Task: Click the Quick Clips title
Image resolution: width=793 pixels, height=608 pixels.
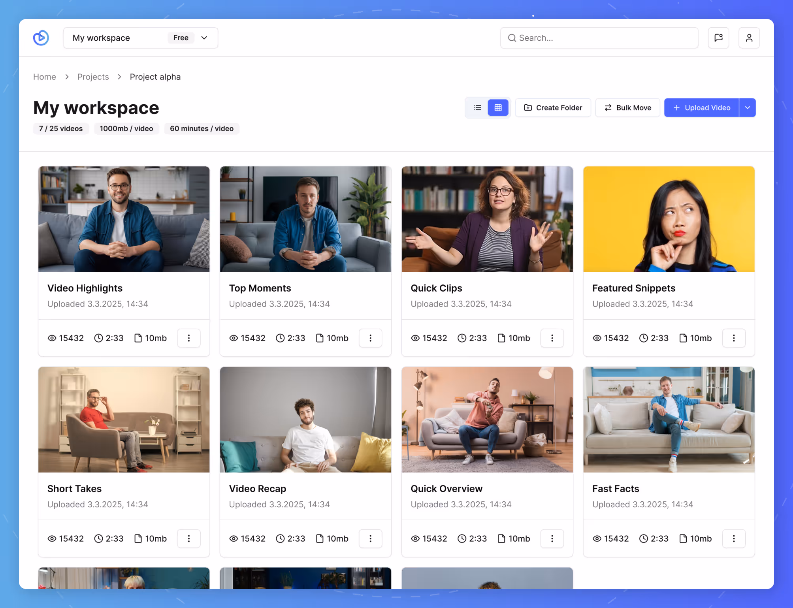Action: pos(436,288)
